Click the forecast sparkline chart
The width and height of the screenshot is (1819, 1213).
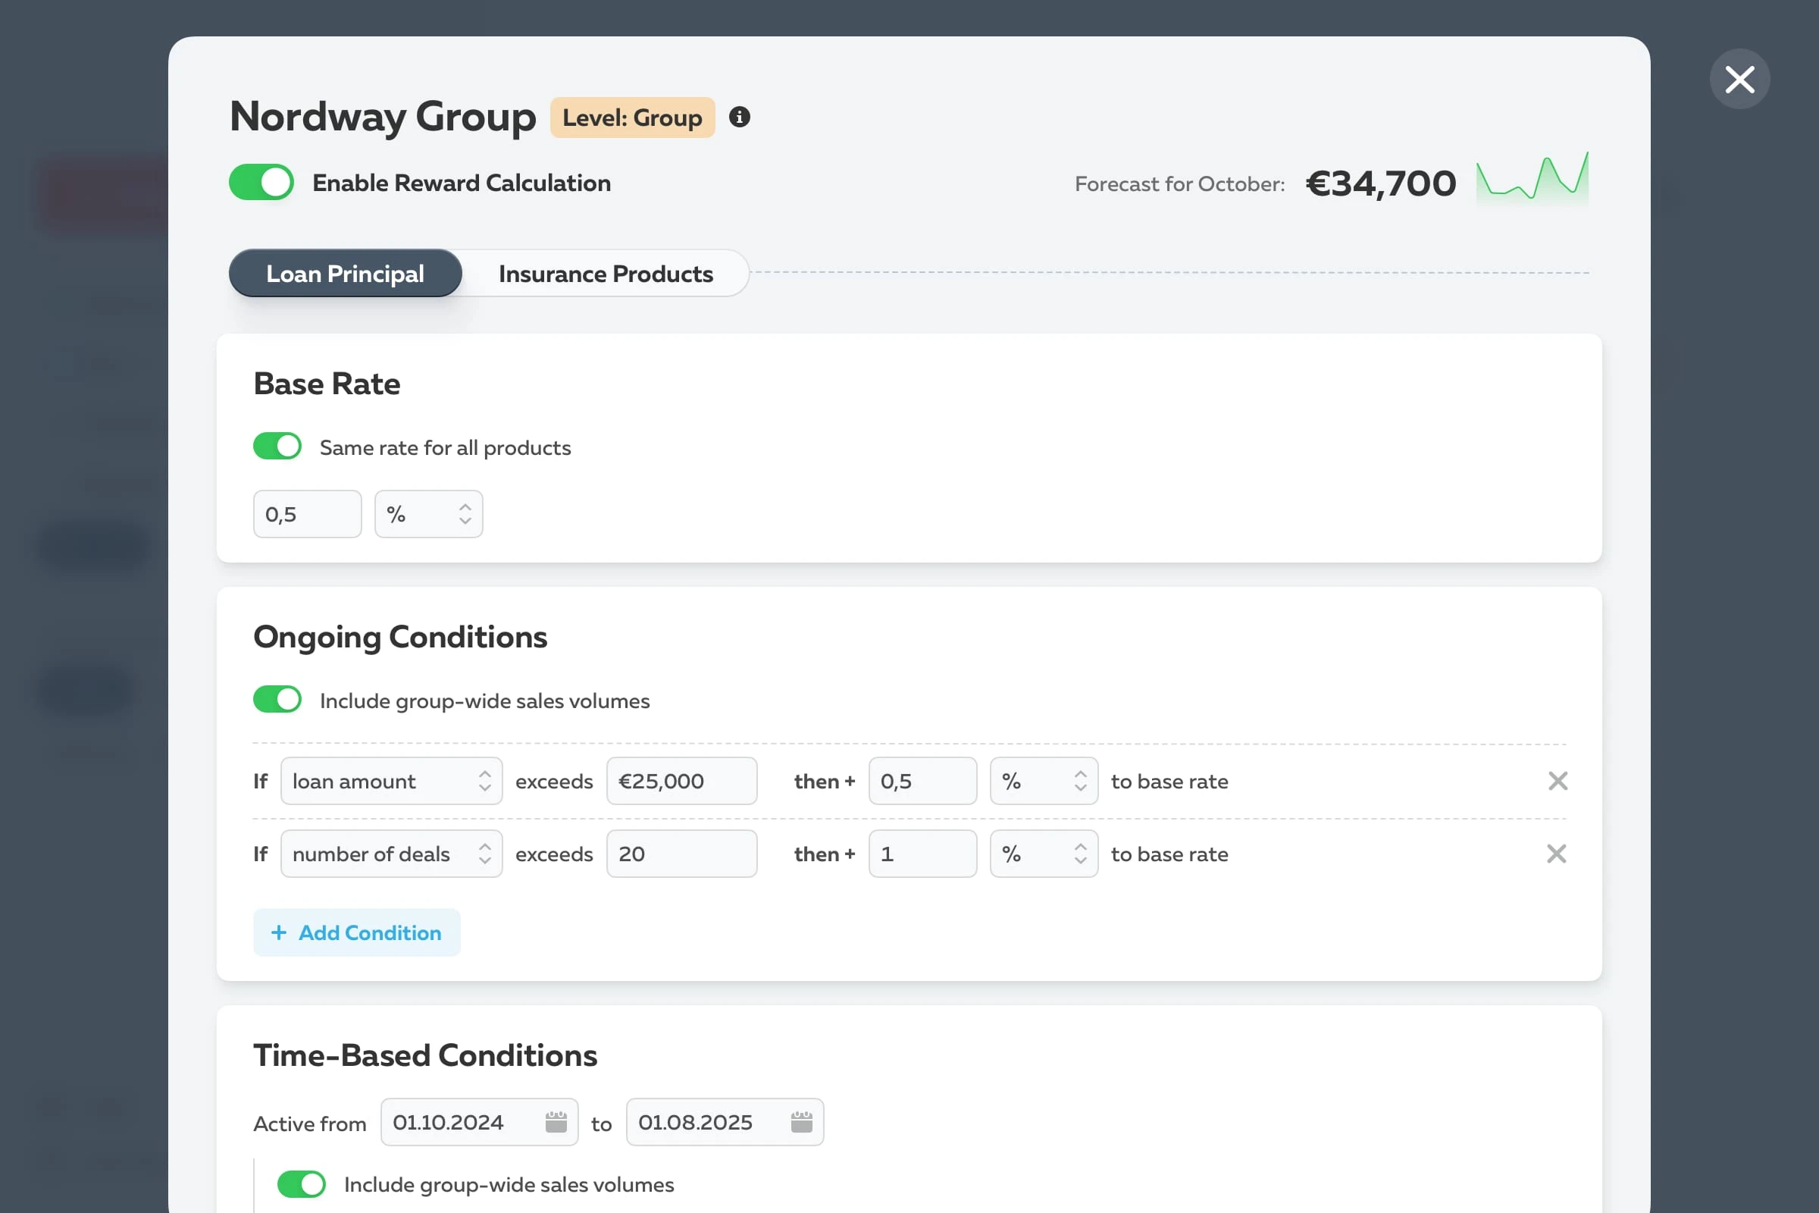click(1531, 180)
